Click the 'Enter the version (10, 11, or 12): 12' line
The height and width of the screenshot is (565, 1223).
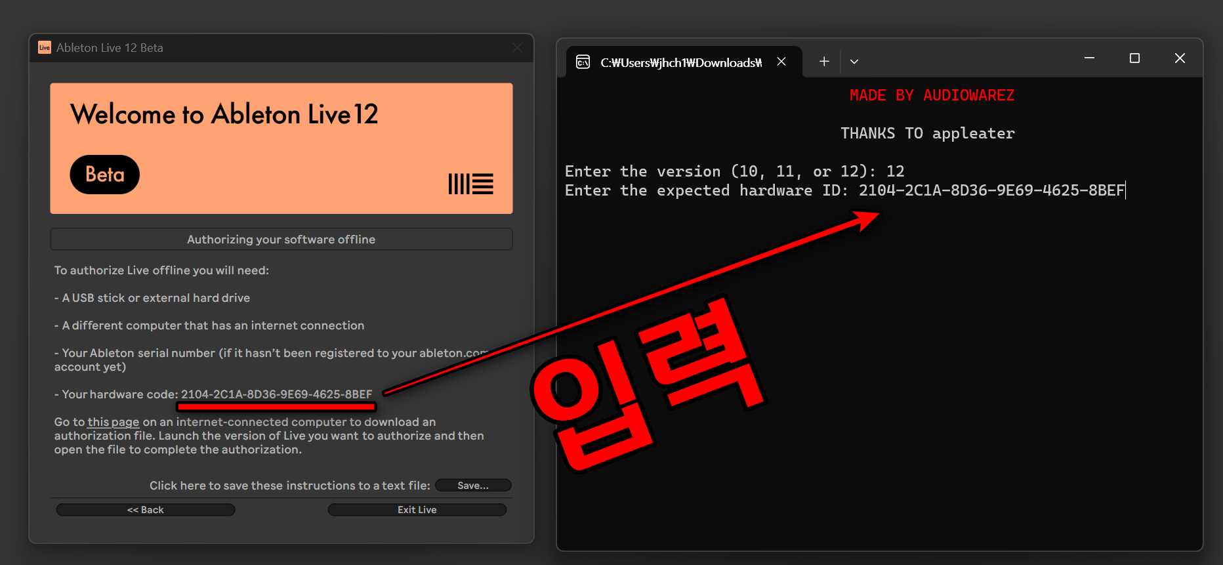735,172
